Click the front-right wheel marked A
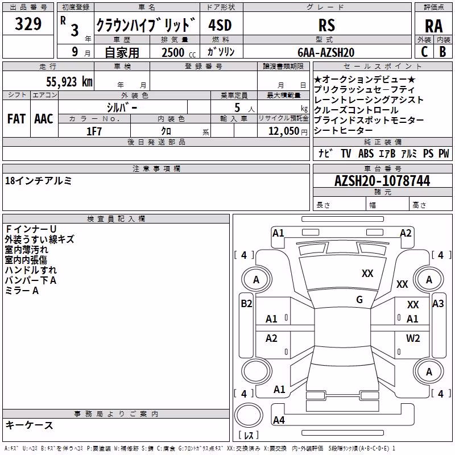 (x=429, y=280)
